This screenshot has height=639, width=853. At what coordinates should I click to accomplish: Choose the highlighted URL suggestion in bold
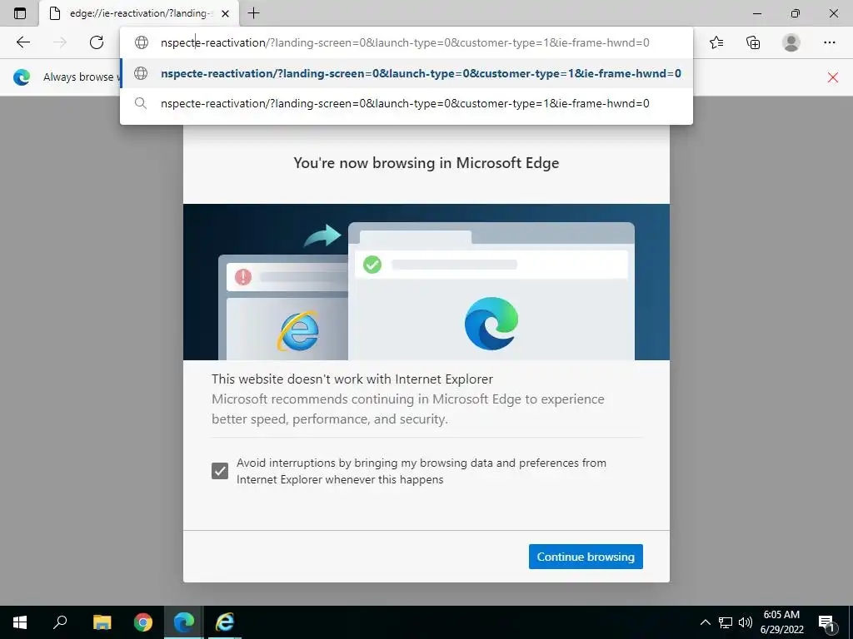point(407,73)
